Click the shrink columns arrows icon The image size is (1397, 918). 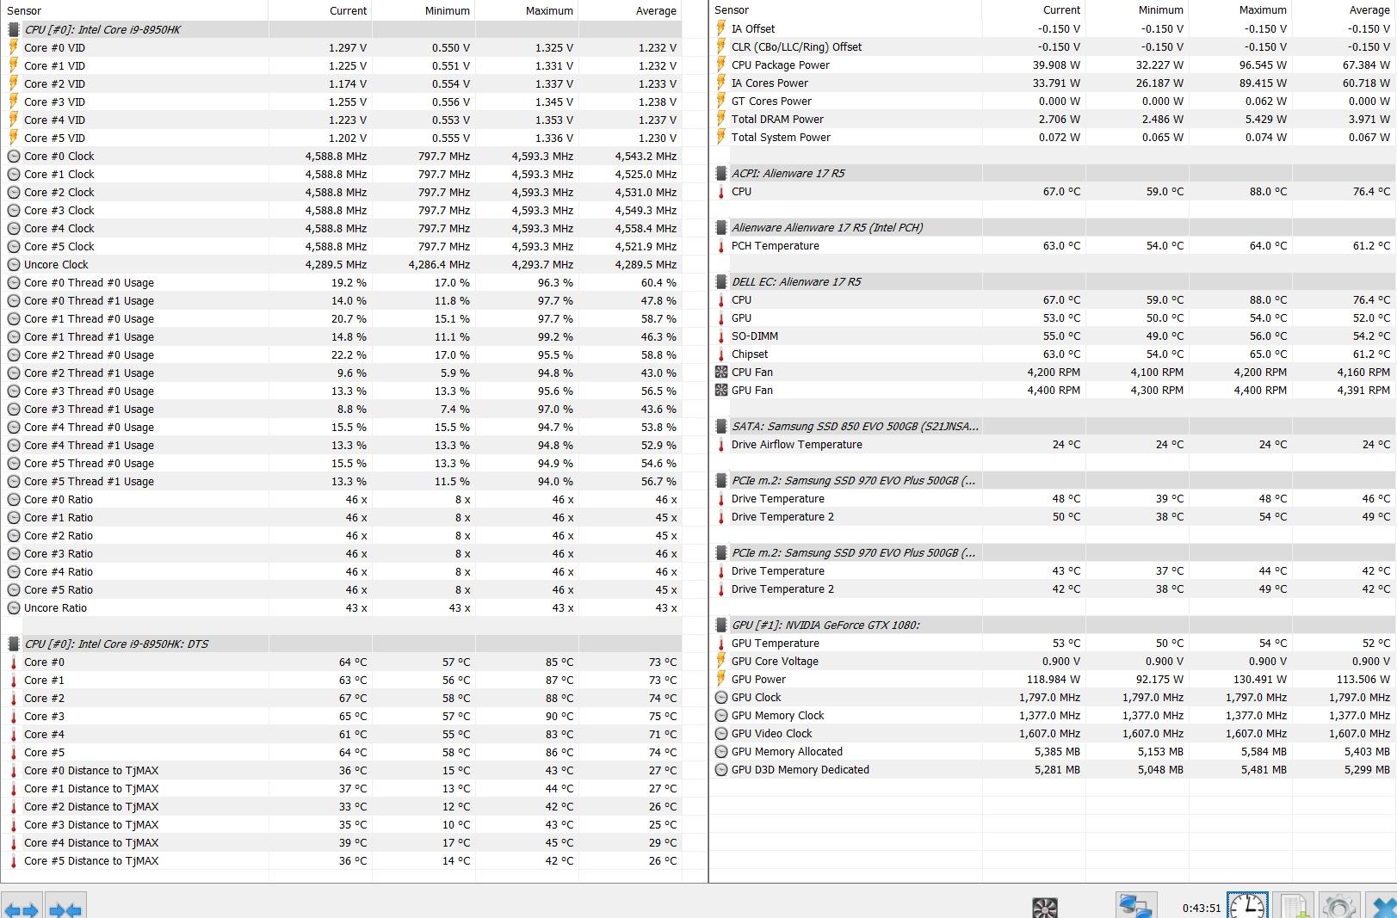[x=65, y=909]
